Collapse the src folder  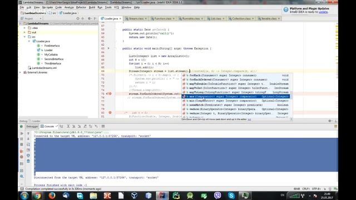coord(24,37)
